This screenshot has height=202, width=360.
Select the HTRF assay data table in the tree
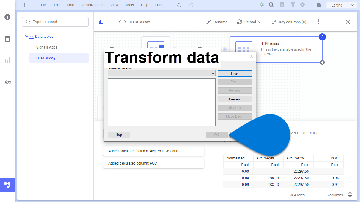[x=59, y=58]
